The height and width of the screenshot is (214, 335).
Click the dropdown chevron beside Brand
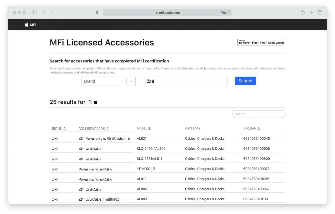point(131,81)
